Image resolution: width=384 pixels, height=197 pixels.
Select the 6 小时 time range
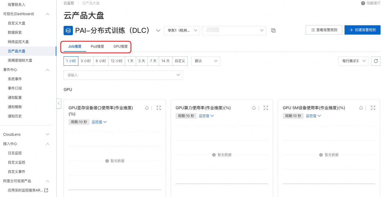tap(101, 61)
